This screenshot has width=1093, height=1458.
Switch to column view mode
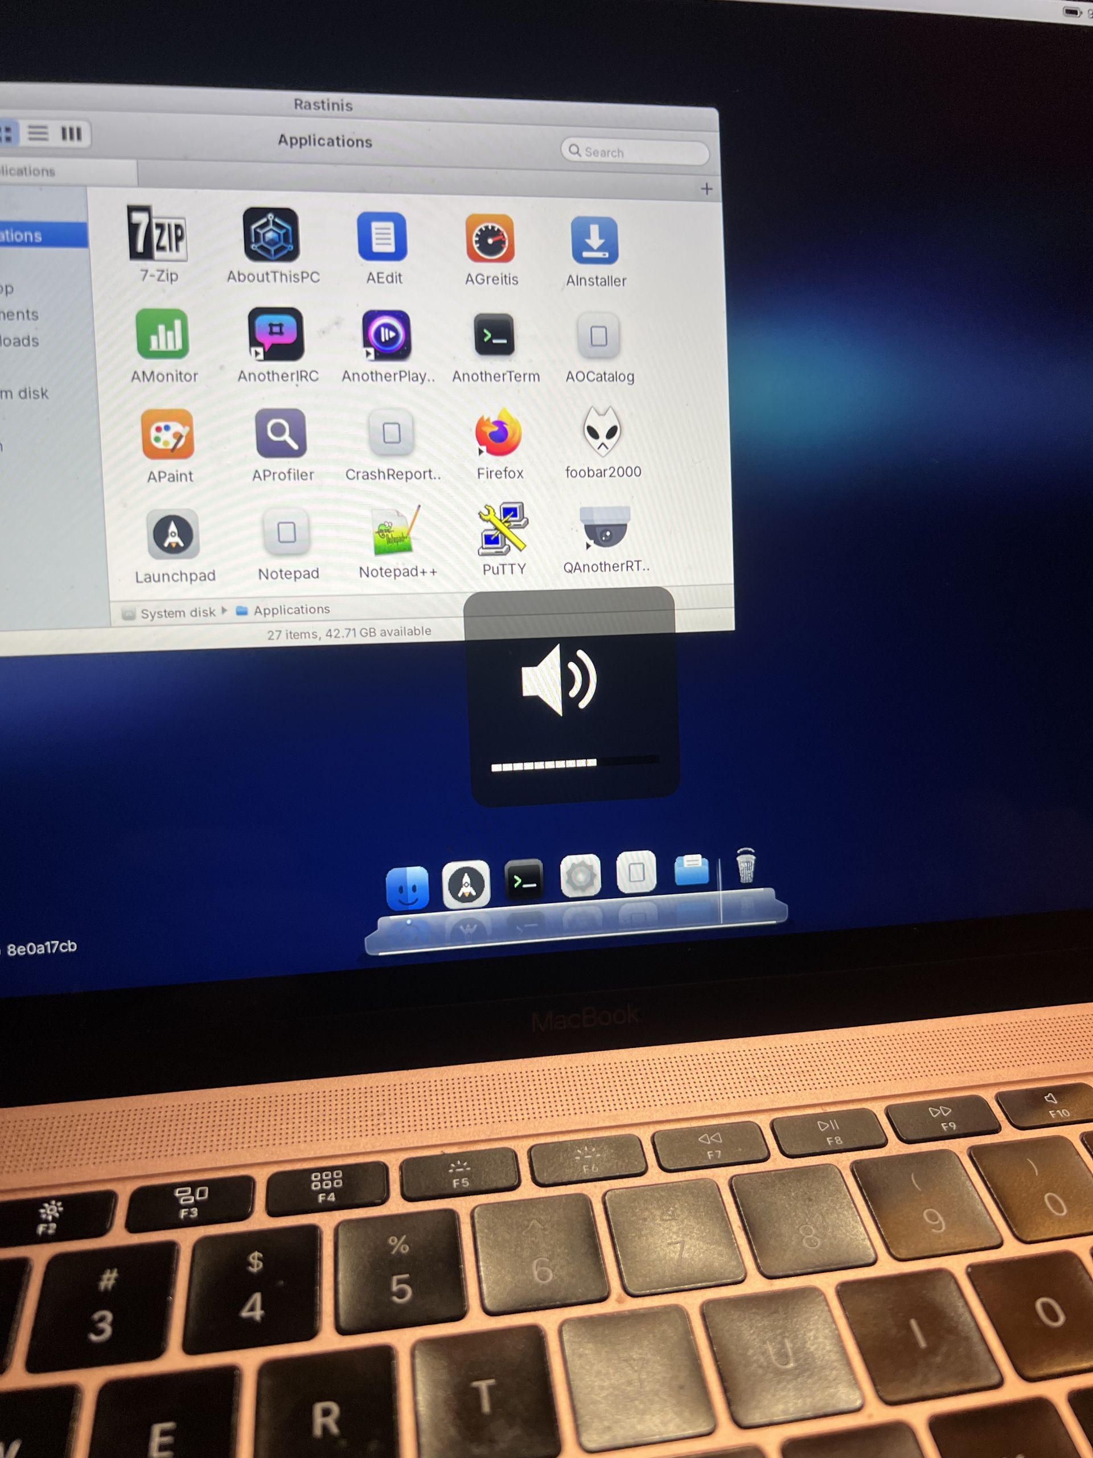(x=71, y=134)
